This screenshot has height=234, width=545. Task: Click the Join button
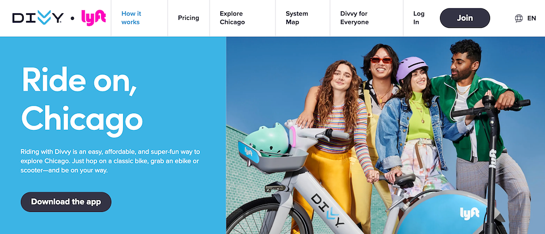[x=465, y=18]
